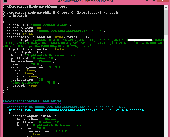Click the 'experitestnightwatch@1.0.0 test' line
170x137 pixels.
click(x=60, y=13)
